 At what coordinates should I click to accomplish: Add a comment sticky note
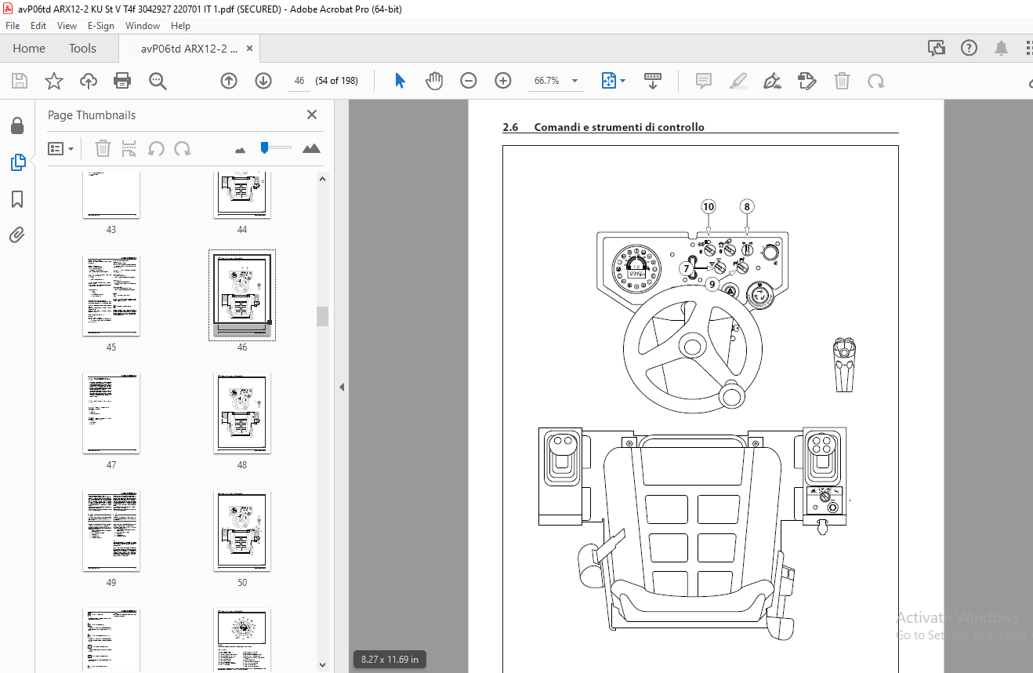pyautogui.click(x=704, y=81)
